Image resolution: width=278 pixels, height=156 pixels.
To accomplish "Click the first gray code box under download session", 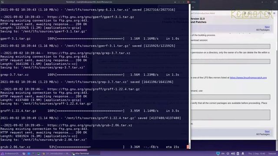I will point(230,46).
